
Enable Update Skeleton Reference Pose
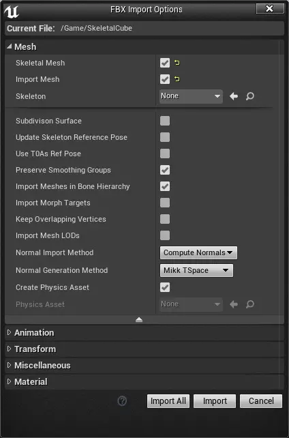click(x=165, y=137)
